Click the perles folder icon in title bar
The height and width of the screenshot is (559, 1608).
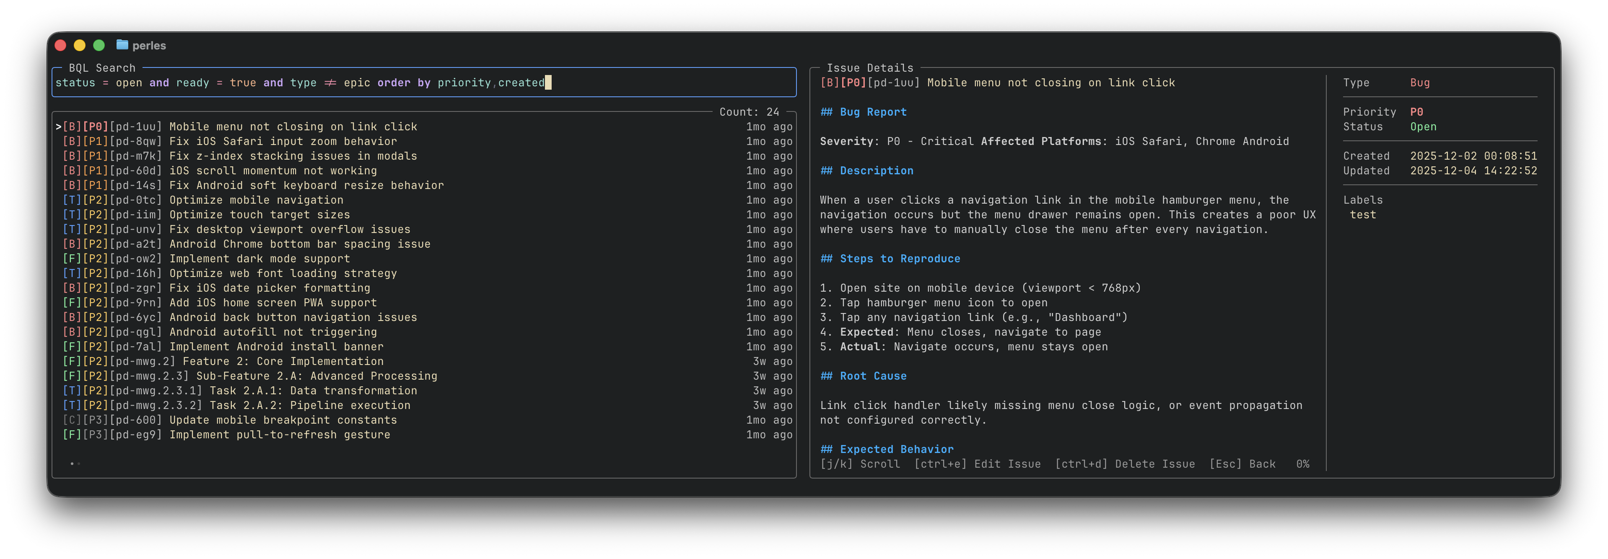click(122, 45)
